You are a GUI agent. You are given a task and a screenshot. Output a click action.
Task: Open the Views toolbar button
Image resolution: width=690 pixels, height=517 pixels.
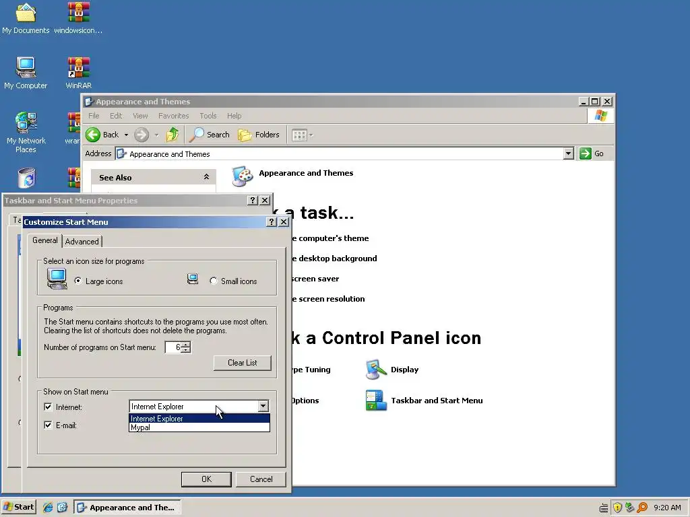tap(303, 135)
